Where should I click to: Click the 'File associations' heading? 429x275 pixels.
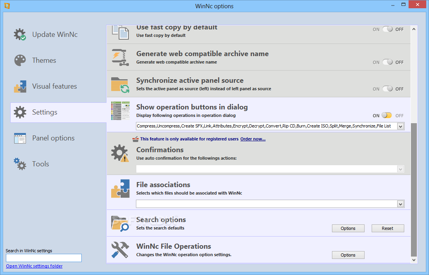click(163, 185)
